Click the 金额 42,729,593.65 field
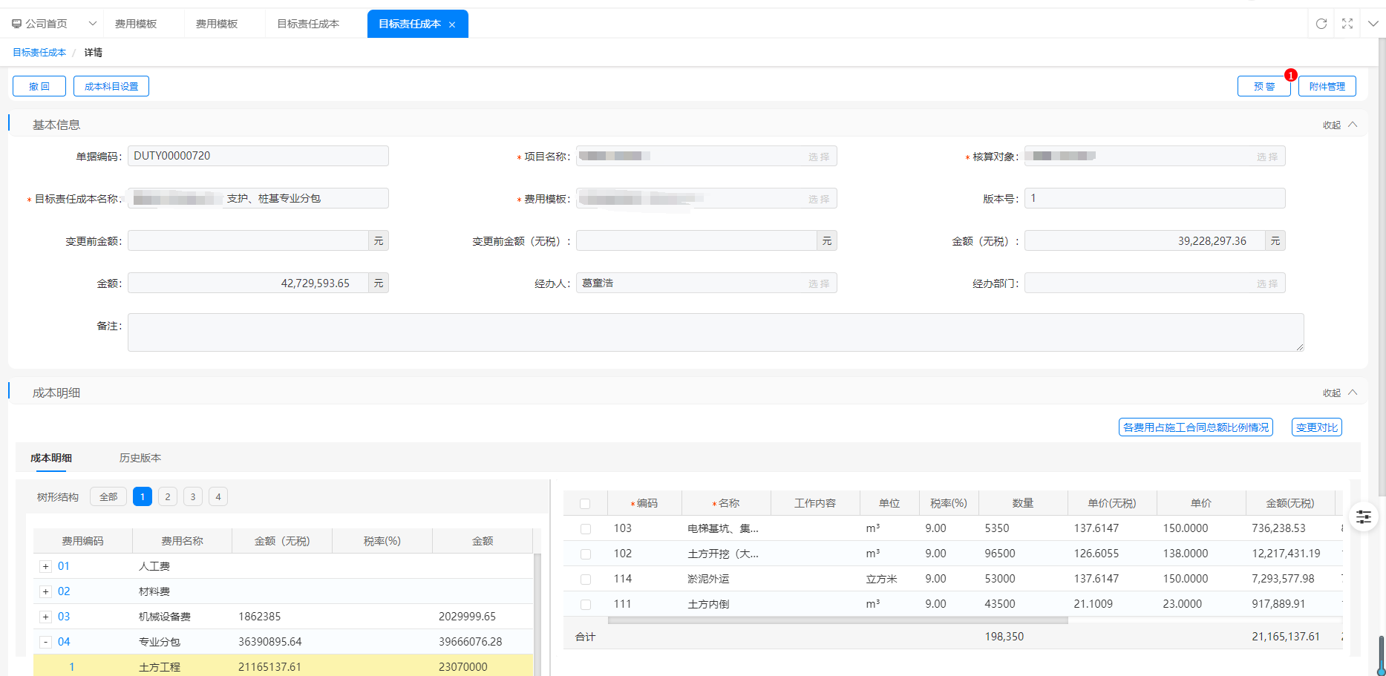Viewport: 1386px width, 676px height. (248, 283)
